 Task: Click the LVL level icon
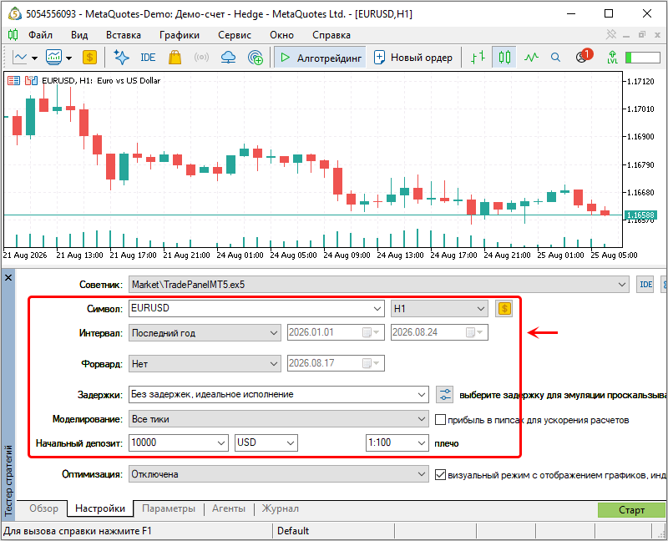coord(612,57)
